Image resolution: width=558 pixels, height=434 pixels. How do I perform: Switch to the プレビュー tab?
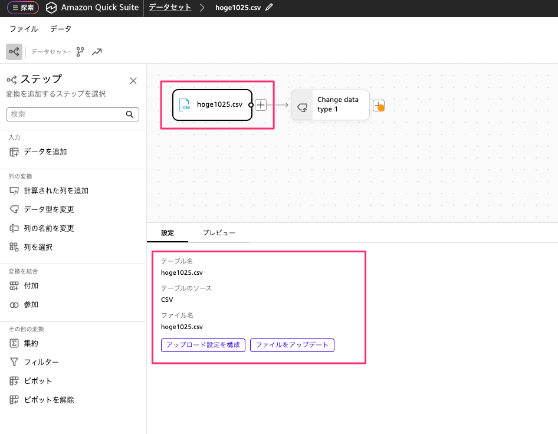click(x=219, y=233)
